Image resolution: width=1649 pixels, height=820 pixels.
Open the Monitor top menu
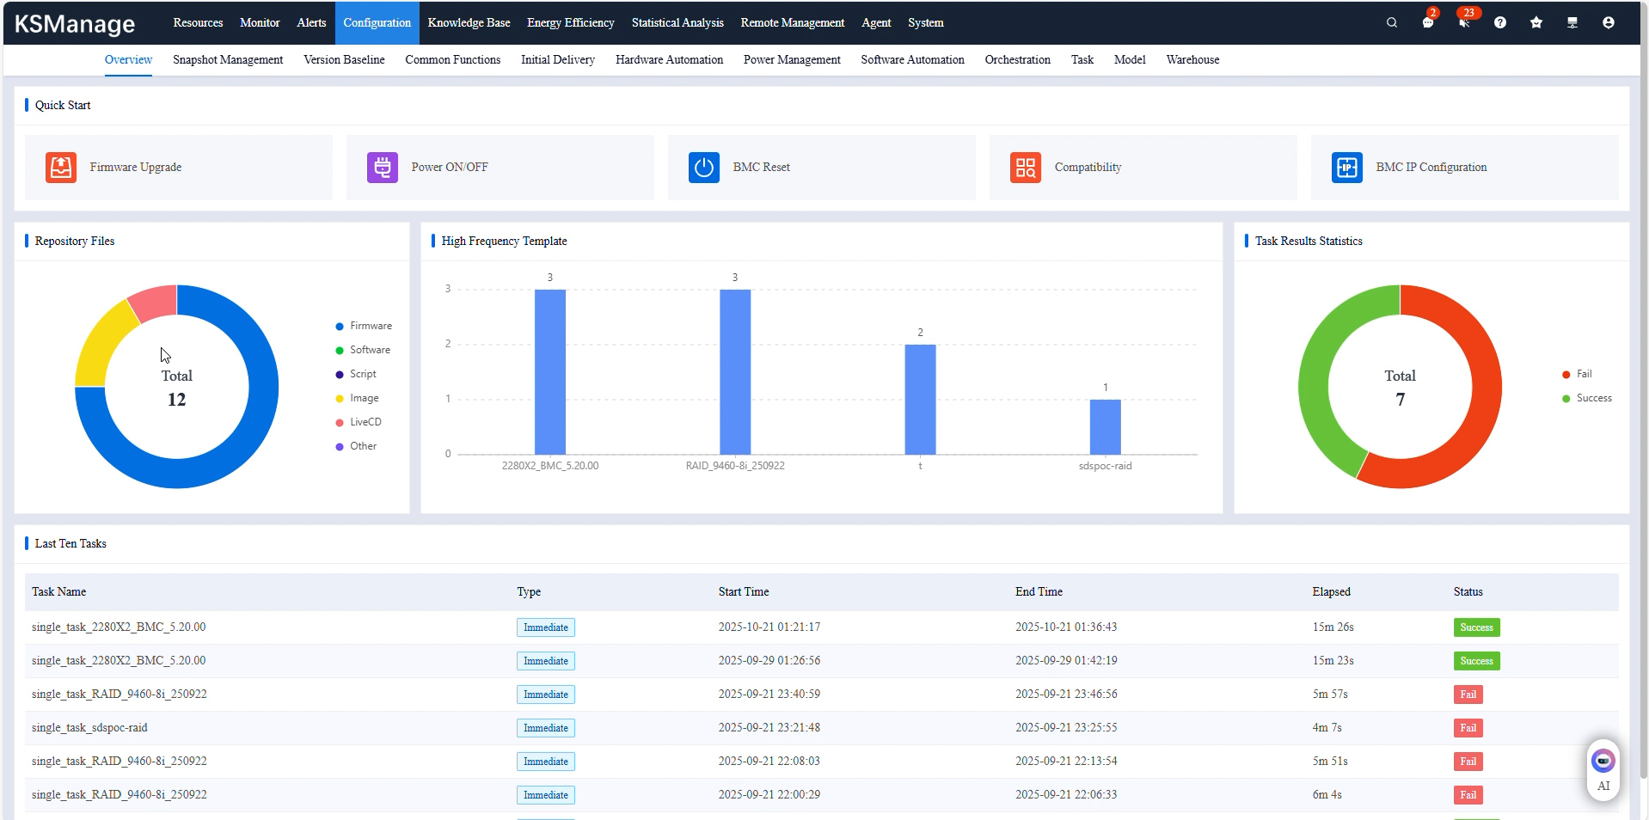pos(260,23)
